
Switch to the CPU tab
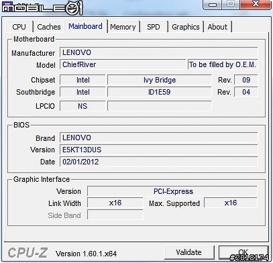coord(19,27)
